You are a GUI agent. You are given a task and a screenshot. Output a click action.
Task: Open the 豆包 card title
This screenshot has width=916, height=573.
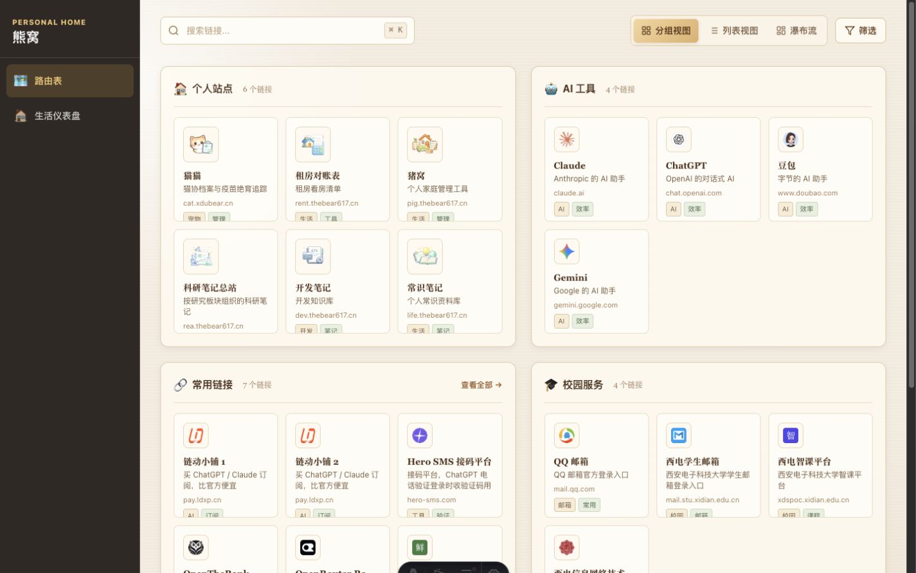(x=787, y=165)
